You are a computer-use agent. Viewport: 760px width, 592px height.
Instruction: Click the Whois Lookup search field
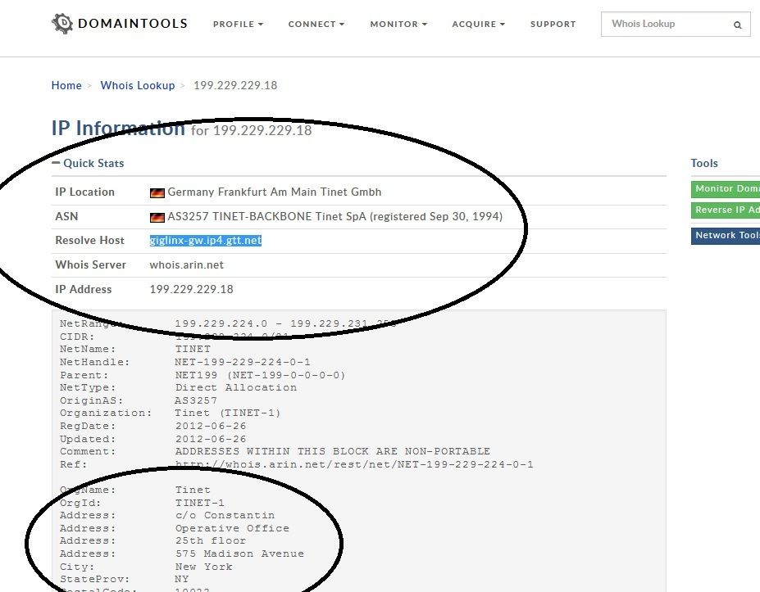tap(676, 25)
